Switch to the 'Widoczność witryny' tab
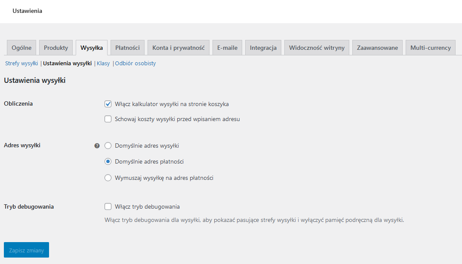Image resolution: width=462 pixels, height=264 pixels. (317, 48)
